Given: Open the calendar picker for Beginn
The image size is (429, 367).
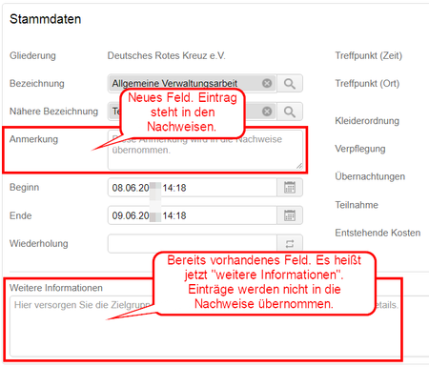Looking at the screenshot, I should coord(290,188).
